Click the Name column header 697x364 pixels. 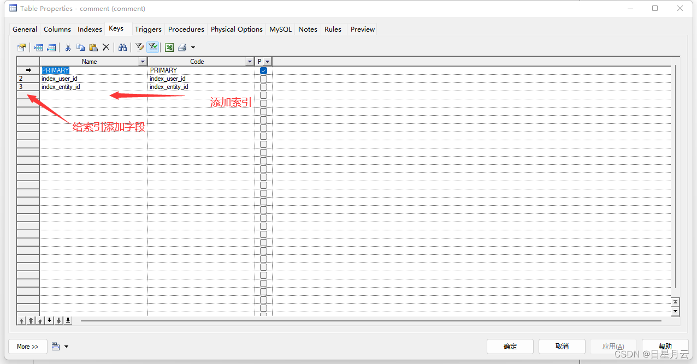[x=89, y=62]
